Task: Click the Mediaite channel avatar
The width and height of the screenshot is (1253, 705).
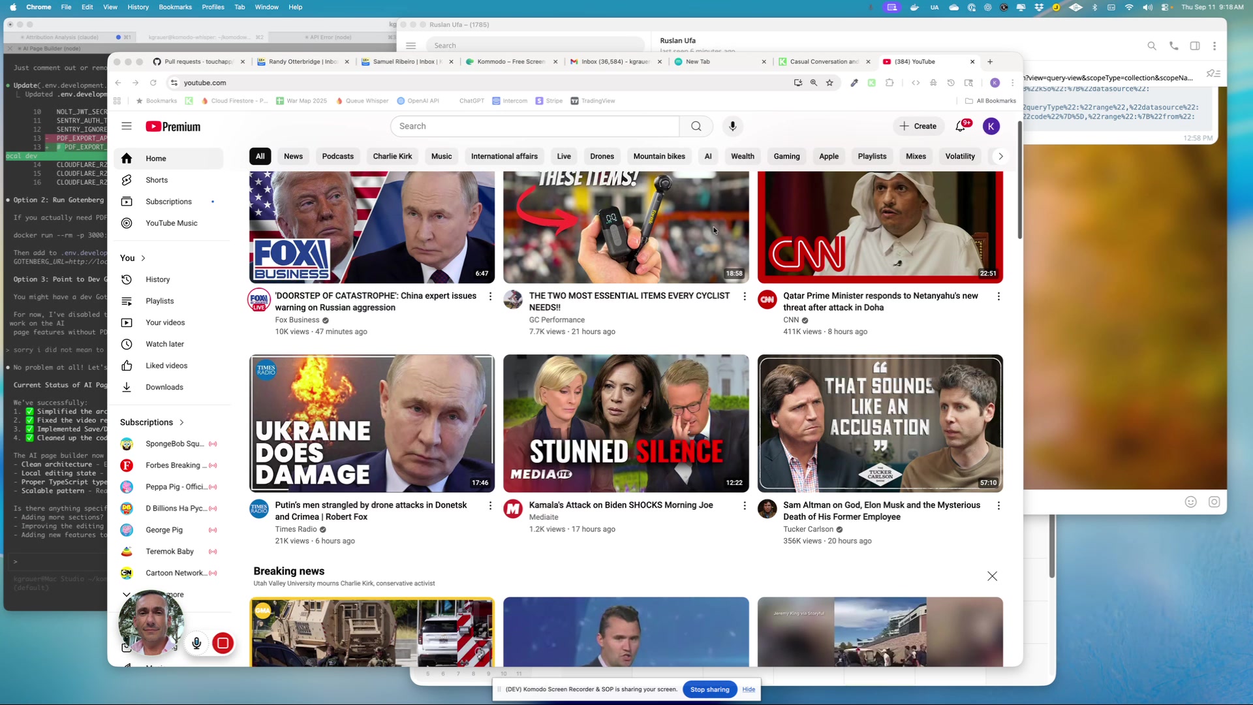Action: (514, 509)
